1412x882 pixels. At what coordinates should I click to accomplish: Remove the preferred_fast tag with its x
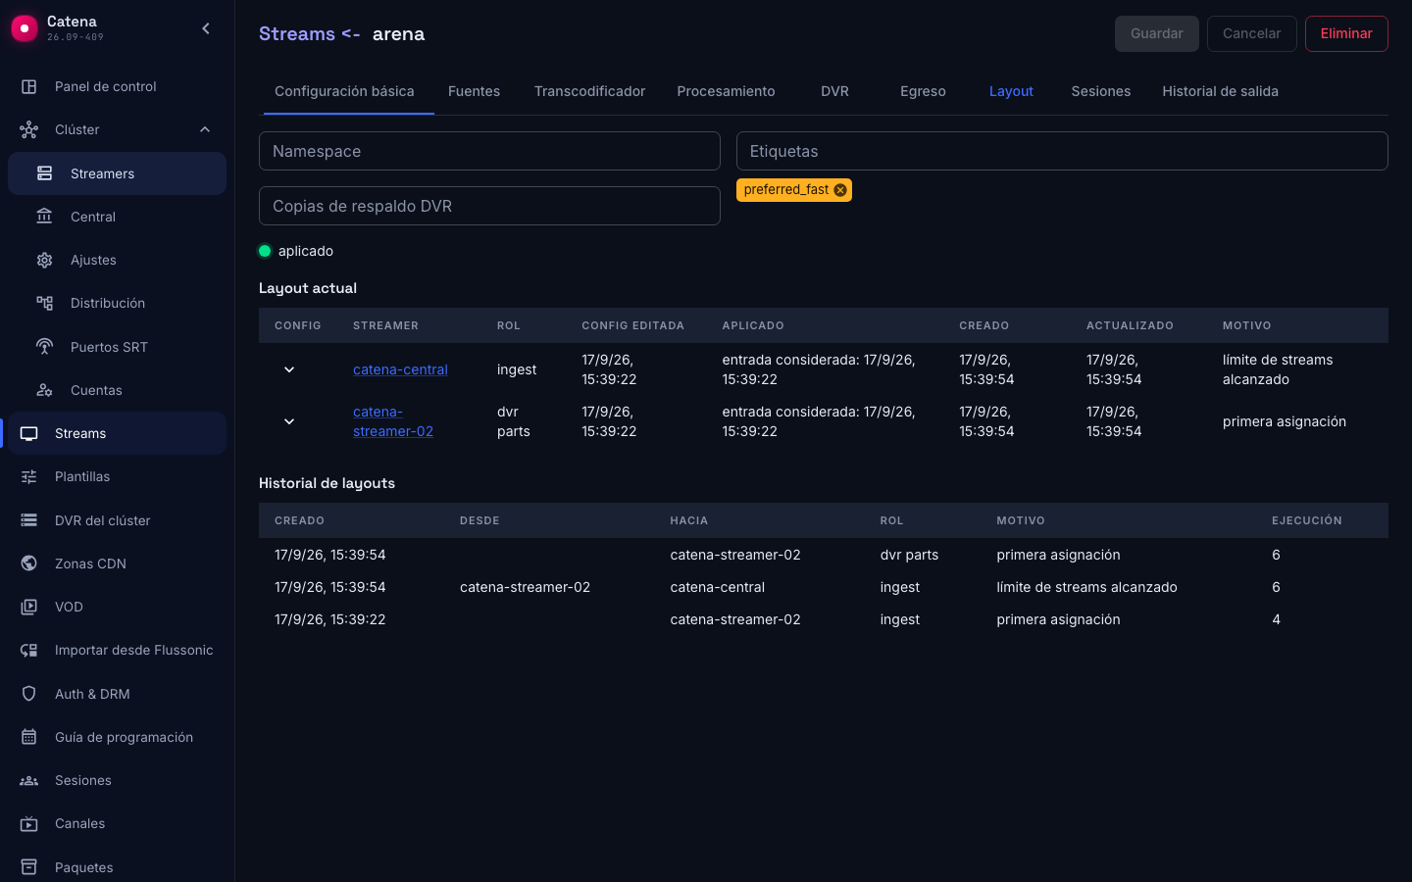point(840,190)
